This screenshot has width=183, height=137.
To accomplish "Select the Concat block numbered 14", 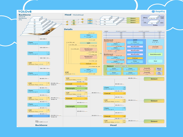I will point(76,84).
